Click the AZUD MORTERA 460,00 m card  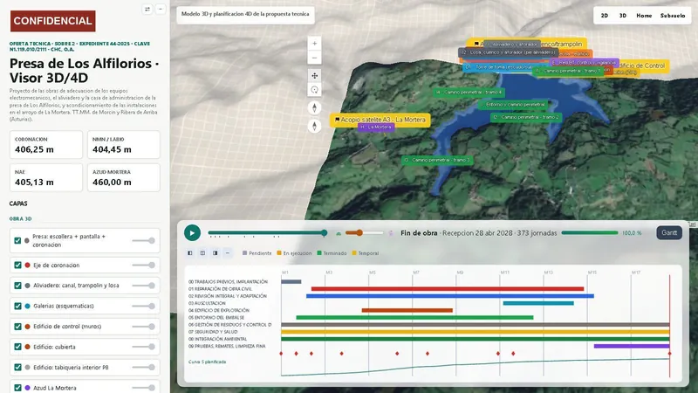click(124, 177)
